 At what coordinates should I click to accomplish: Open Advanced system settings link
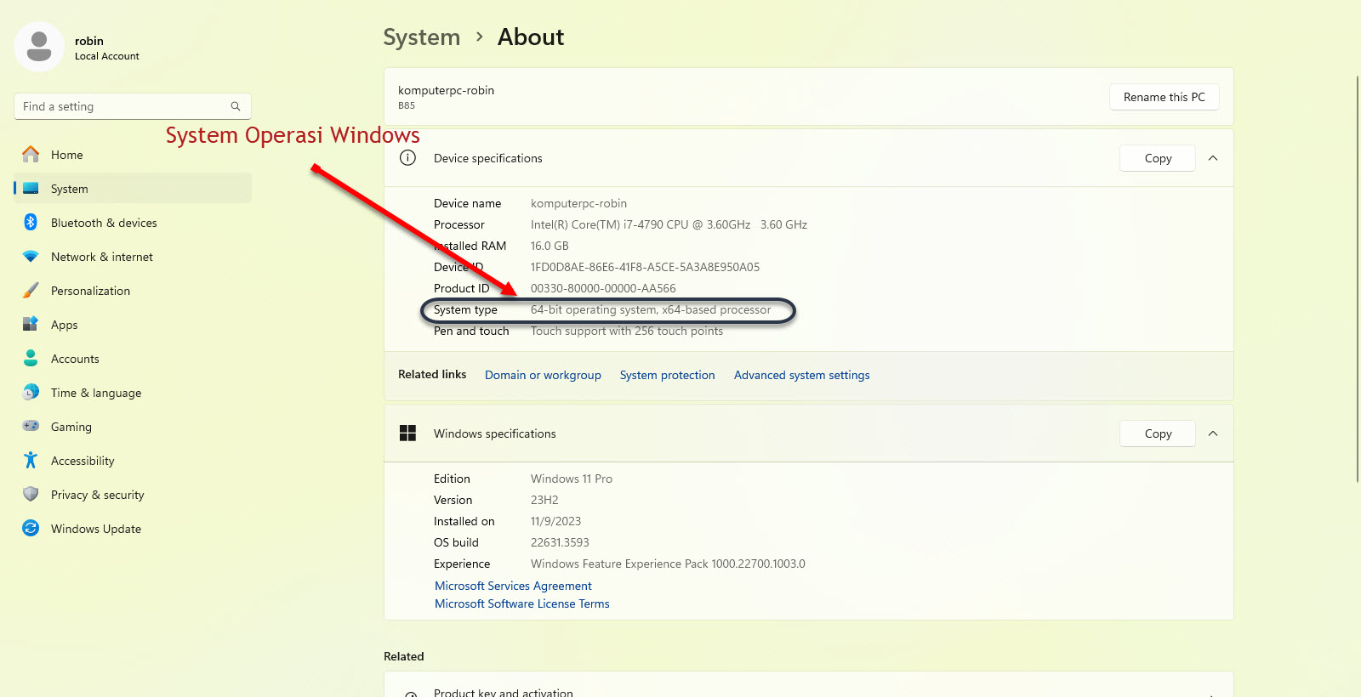[801, 375]
